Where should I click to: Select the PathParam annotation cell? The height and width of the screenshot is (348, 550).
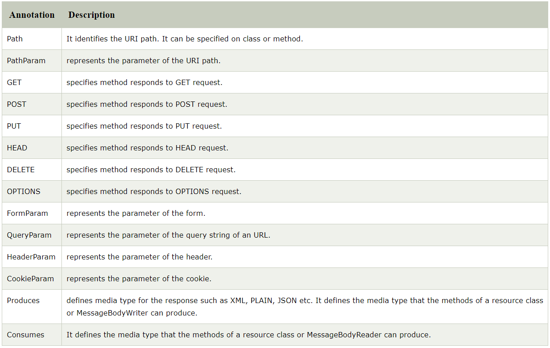[26, 61]
